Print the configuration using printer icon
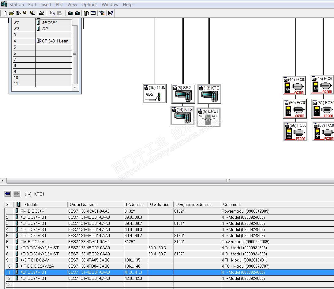Image resolution: width=334 pixels, height=289 pixels. pyautogui.click(x=42, y=13)
